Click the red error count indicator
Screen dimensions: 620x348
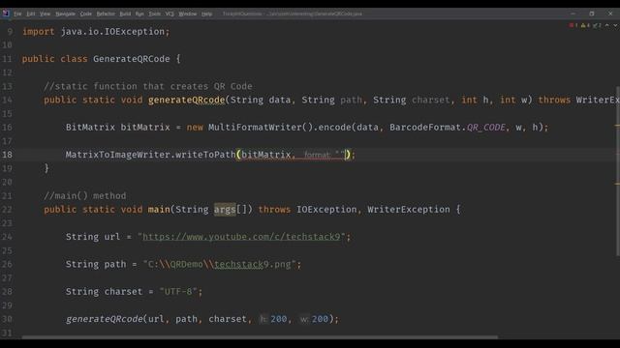click(573, 25)
